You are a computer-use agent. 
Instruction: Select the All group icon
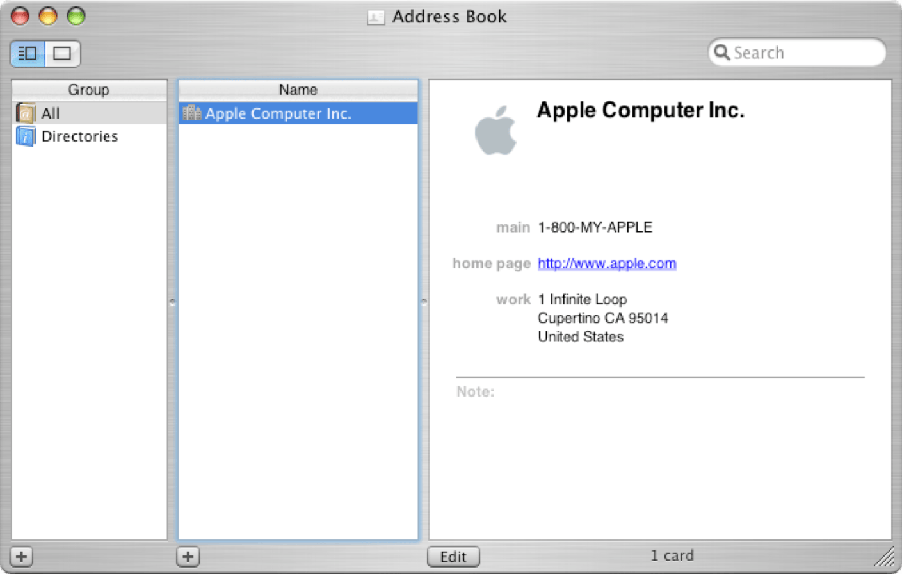(26, 113)
